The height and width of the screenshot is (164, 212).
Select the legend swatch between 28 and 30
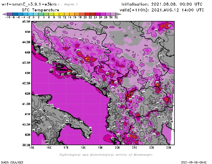point(108,14)
